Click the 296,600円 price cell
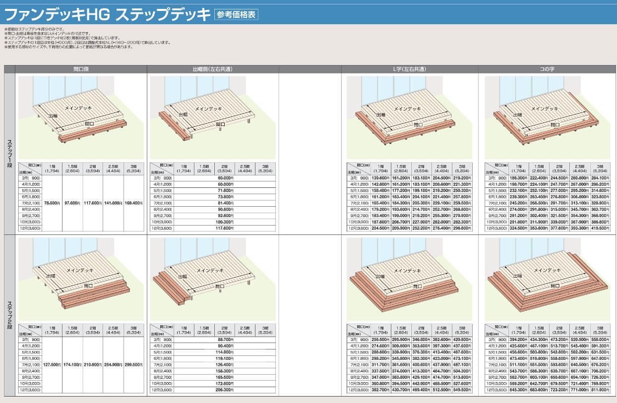This screenshot has width=617, height=403. tap(462, 228)
